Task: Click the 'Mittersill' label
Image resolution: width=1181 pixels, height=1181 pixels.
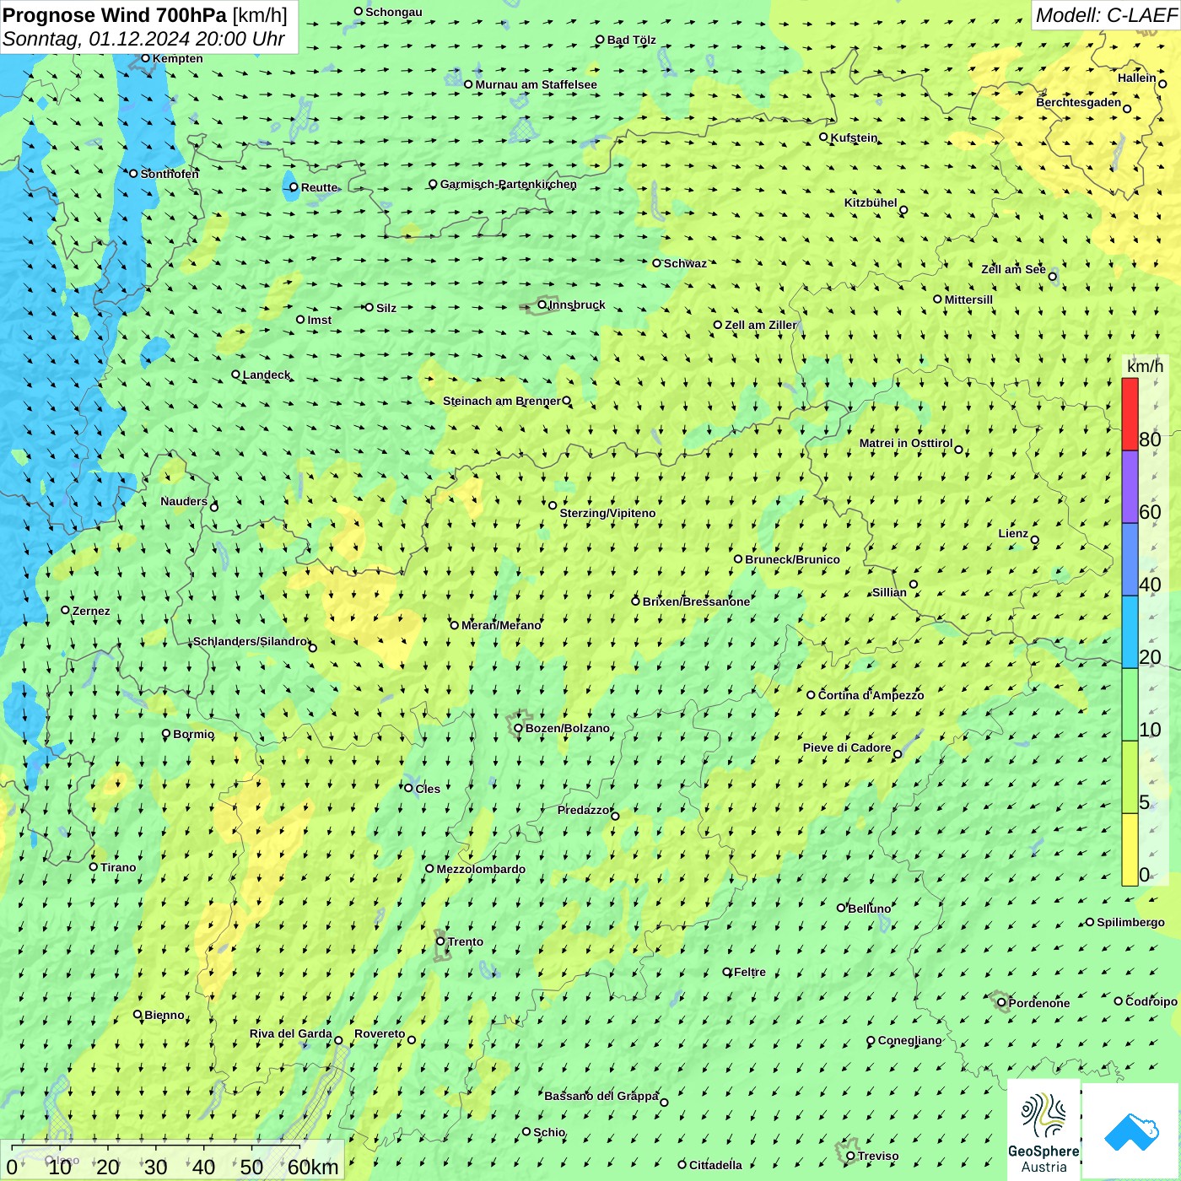Action: [x=968, y=299]
